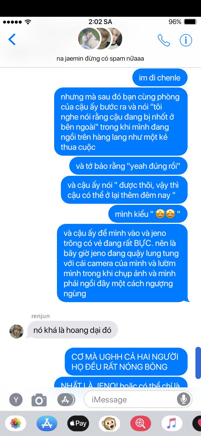Image resolution: width=201 pixels, height=436 pixels.
Task: Select the "im đi chenle" message bubble
Action: [160, 78]
